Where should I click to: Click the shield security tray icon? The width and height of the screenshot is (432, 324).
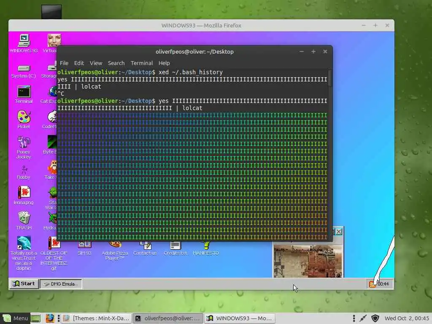(x=375, y=318)
